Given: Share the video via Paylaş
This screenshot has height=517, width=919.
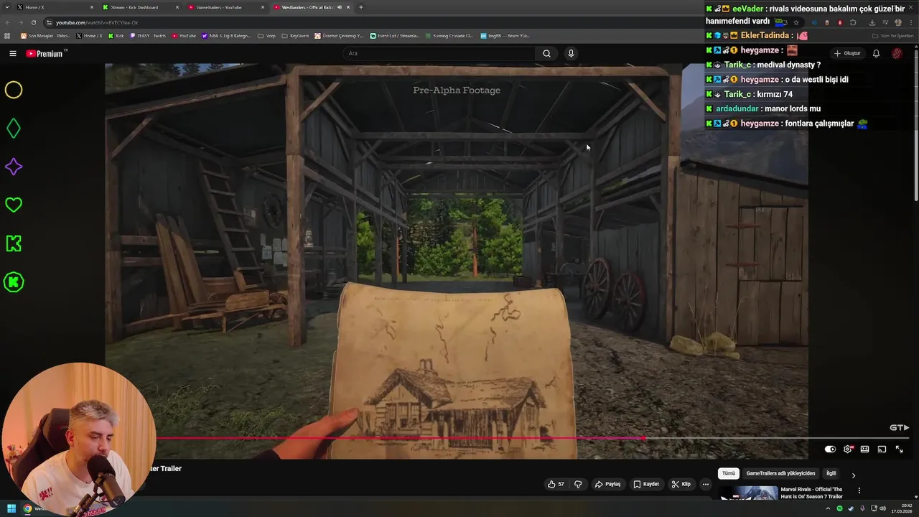Looking at the screenshot, I should 607,484.
